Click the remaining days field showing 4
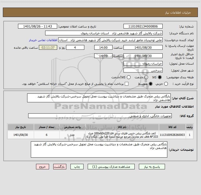 pos(75,47)
